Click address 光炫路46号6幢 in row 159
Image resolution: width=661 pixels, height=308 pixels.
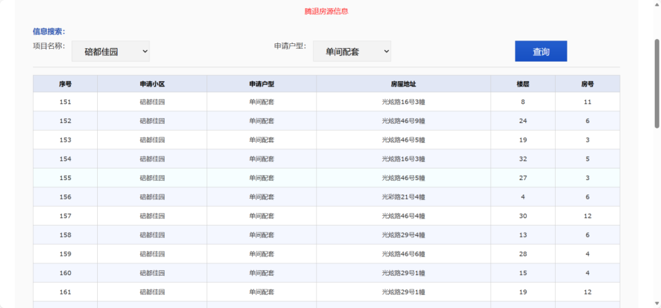point(403,254)
